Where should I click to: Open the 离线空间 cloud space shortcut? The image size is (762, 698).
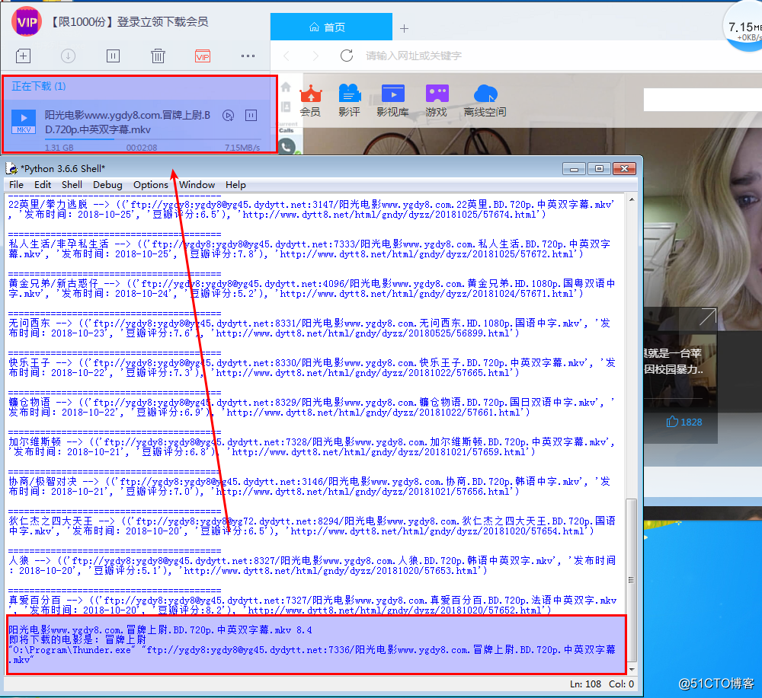click(485, 100)
